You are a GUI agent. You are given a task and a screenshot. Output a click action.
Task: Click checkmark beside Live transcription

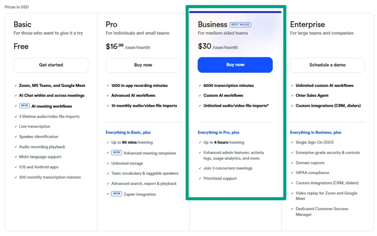(16, 127)
